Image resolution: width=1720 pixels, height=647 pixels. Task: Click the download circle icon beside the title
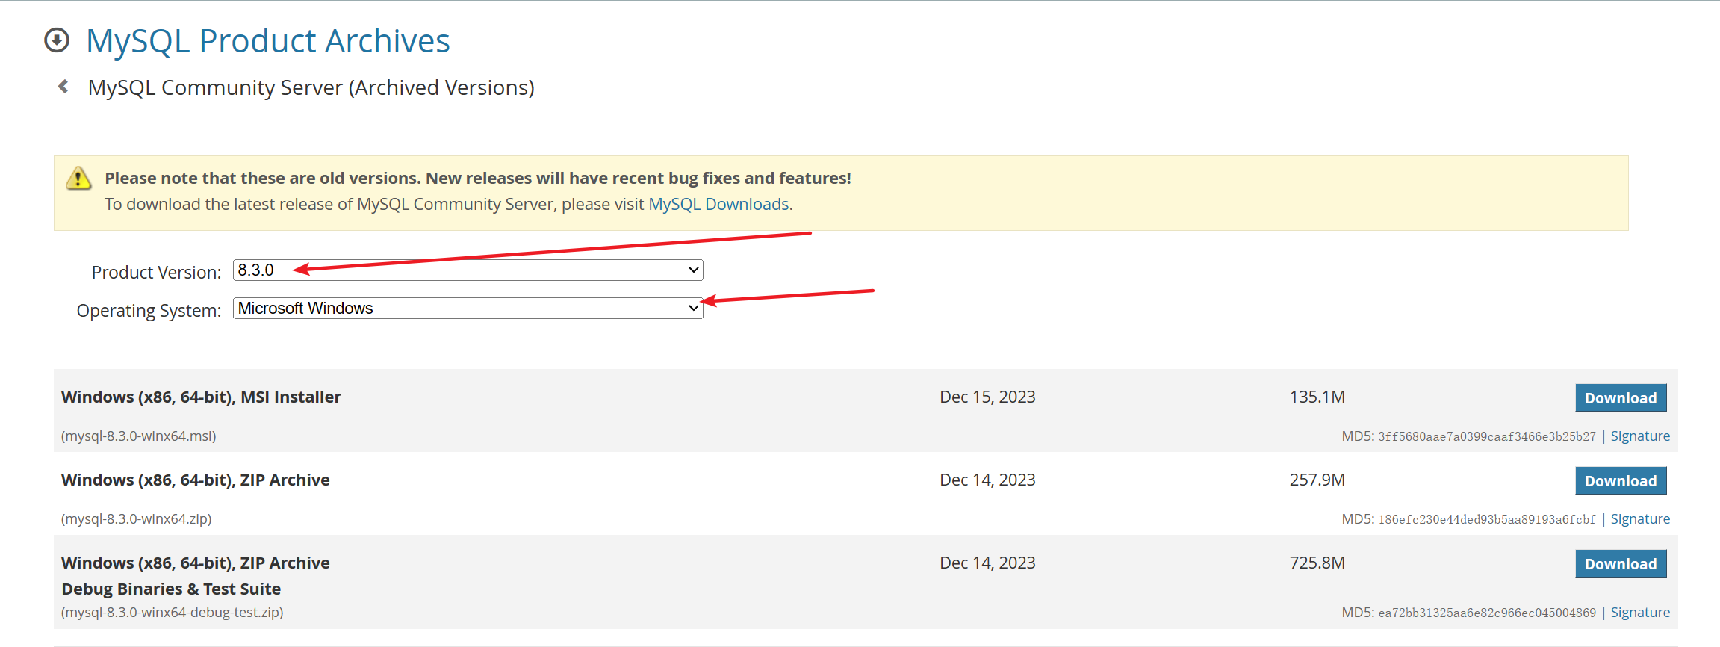[57, 40]
